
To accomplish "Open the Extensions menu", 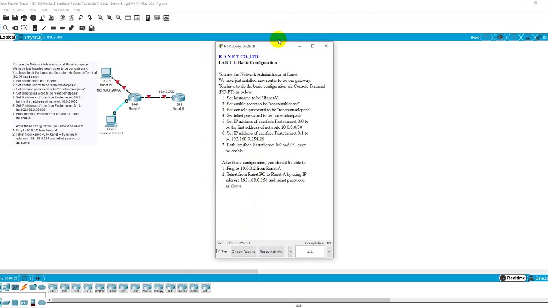I will 61,10.
